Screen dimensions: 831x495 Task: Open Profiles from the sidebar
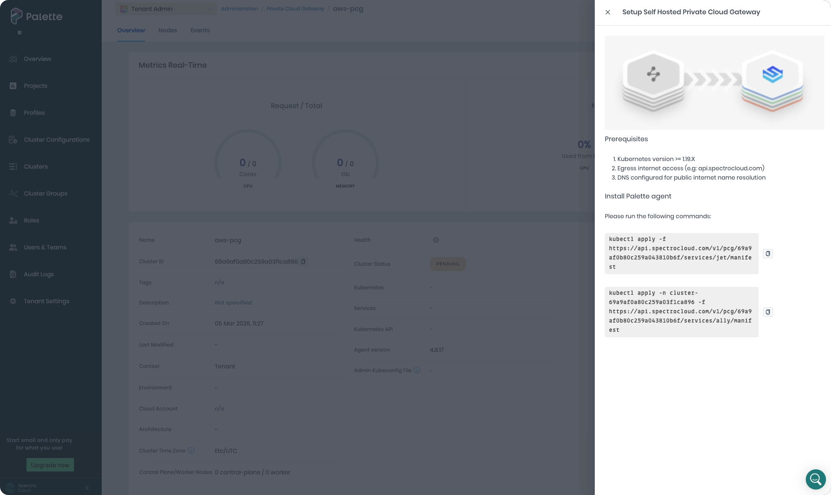coord(34,113)
